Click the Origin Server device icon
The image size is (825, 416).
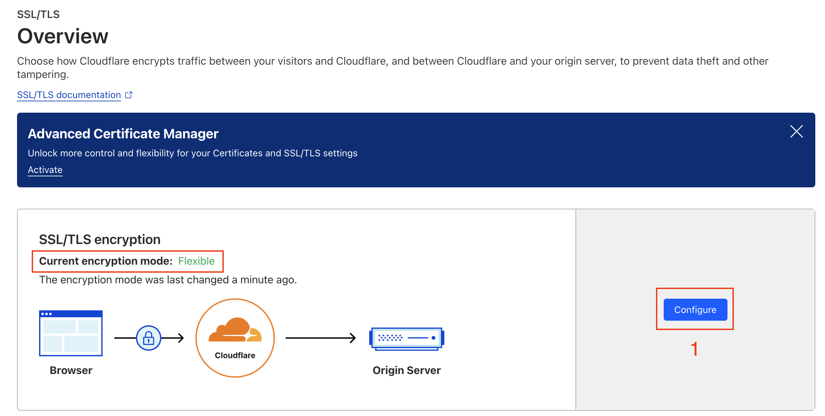(406, 338)
